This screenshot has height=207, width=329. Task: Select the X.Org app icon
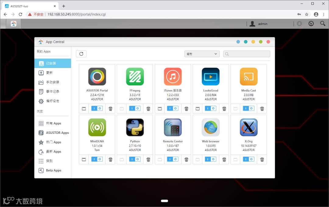tap(249, 127)
